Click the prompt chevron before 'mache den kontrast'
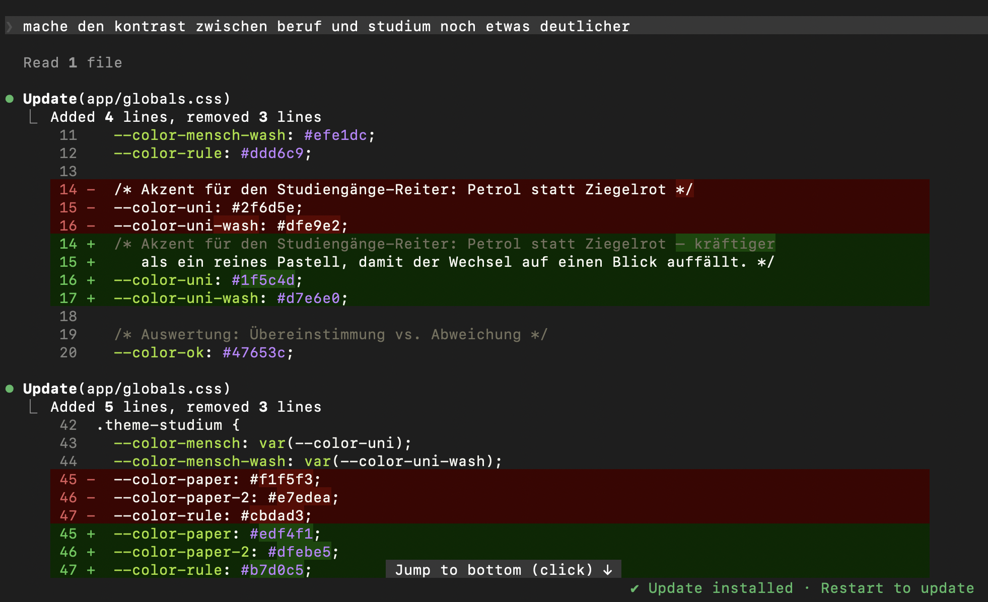This screenshot has width=988, height=602. pos(9,26)
